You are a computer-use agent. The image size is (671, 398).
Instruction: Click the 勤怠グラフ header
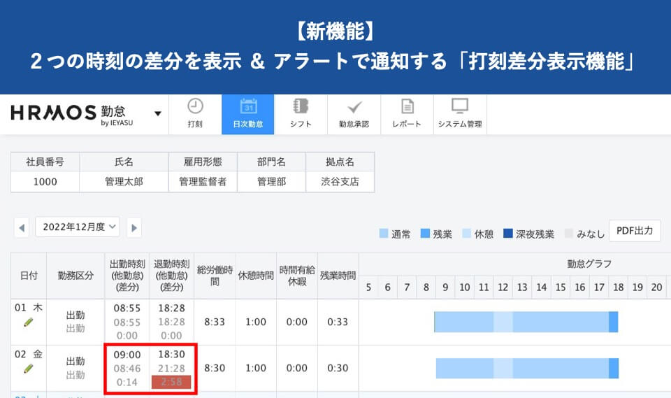589,264
